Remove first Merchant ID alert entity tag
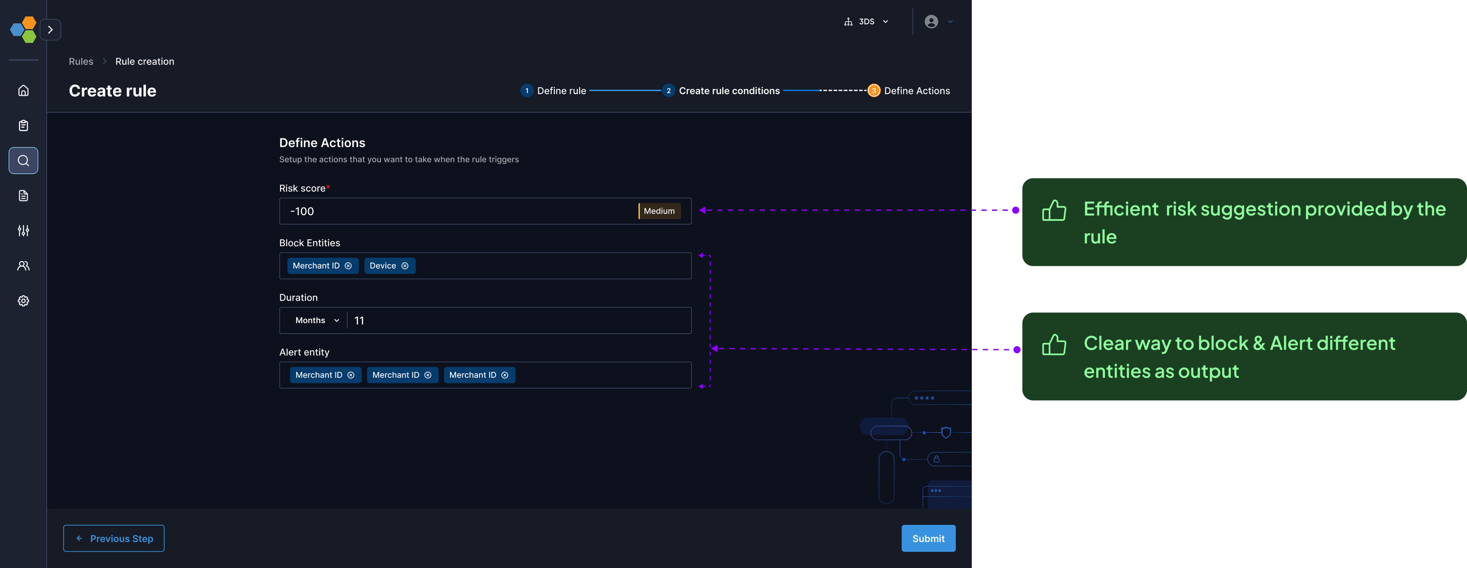The height and width of the screenshot is (568, 1467). (351, 375)
